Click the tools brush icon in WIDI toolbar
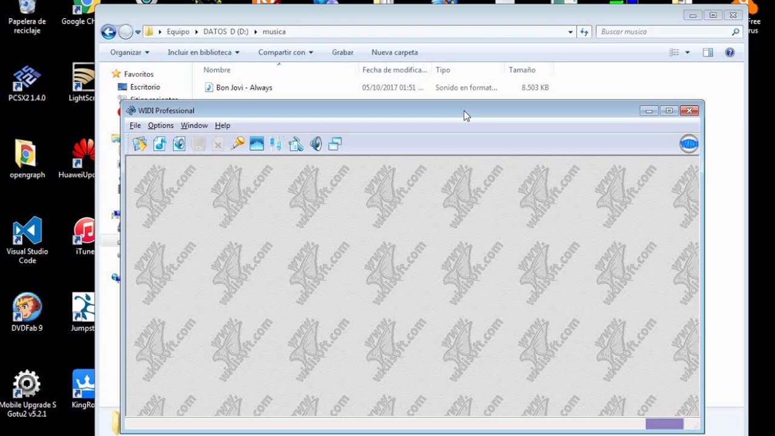 [296, 144]
